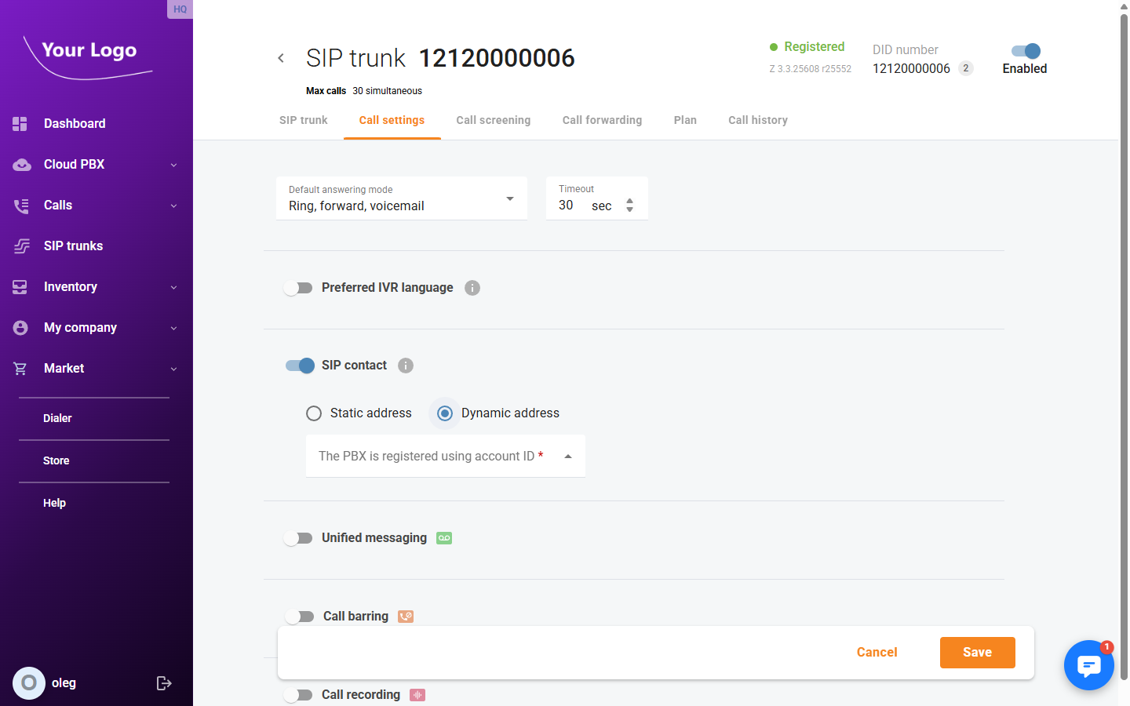Open the Default answering mode dropdown
Screen dimensions: 1130x706
coord(508,198)
